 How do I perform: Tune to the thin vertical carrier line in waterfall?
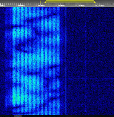[x=66, y=61]
